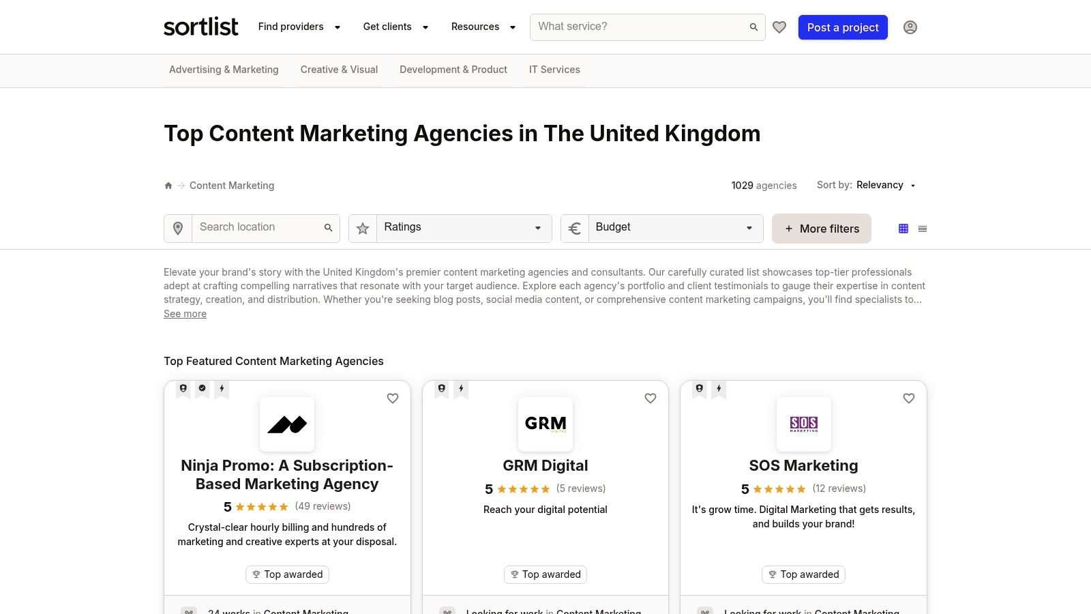Viewport: 1091px width, 614px height.
Task: Click 'Reach your digital potential' tagline
Action: tap(545, 510)
